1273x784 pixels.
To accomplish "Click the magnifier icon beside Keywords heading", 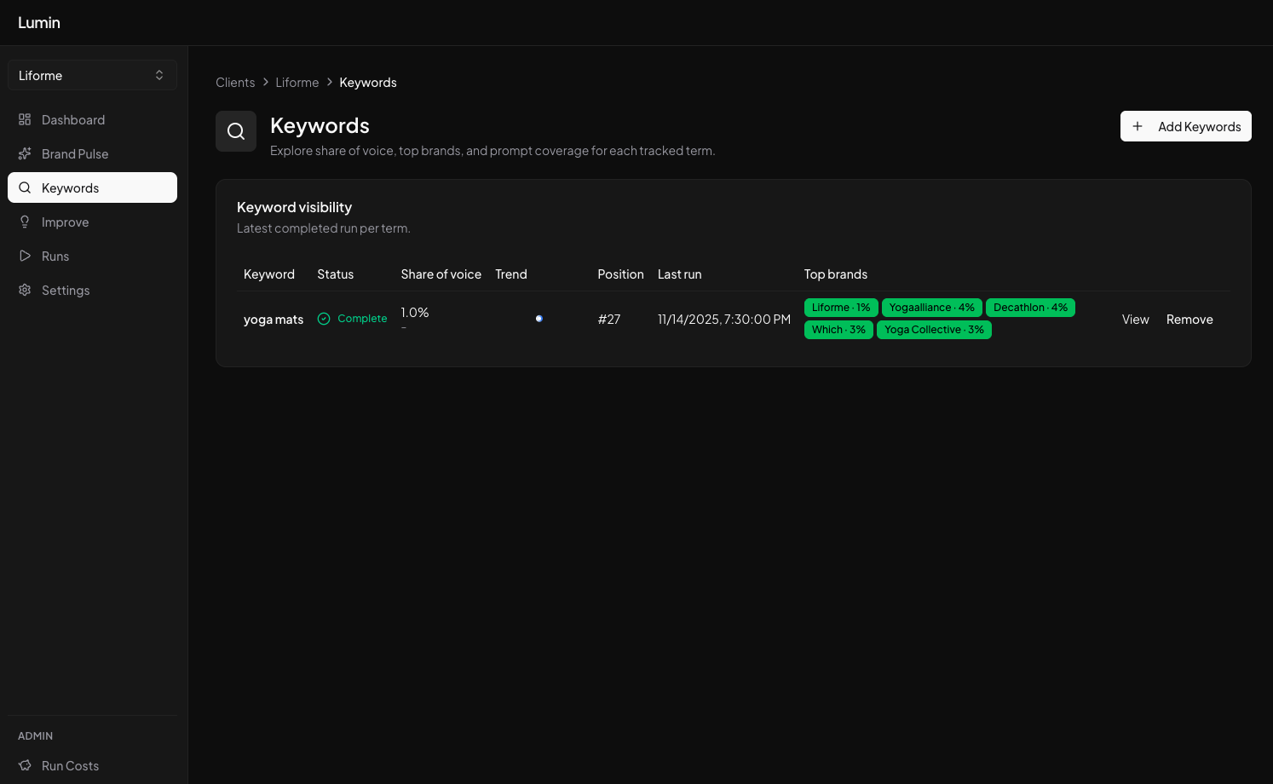I will 236,131.
